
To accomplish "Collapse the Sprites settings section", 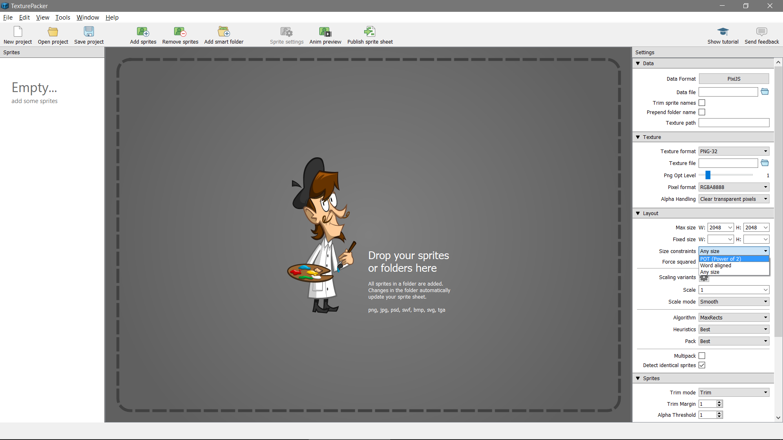I will (638, 378).
